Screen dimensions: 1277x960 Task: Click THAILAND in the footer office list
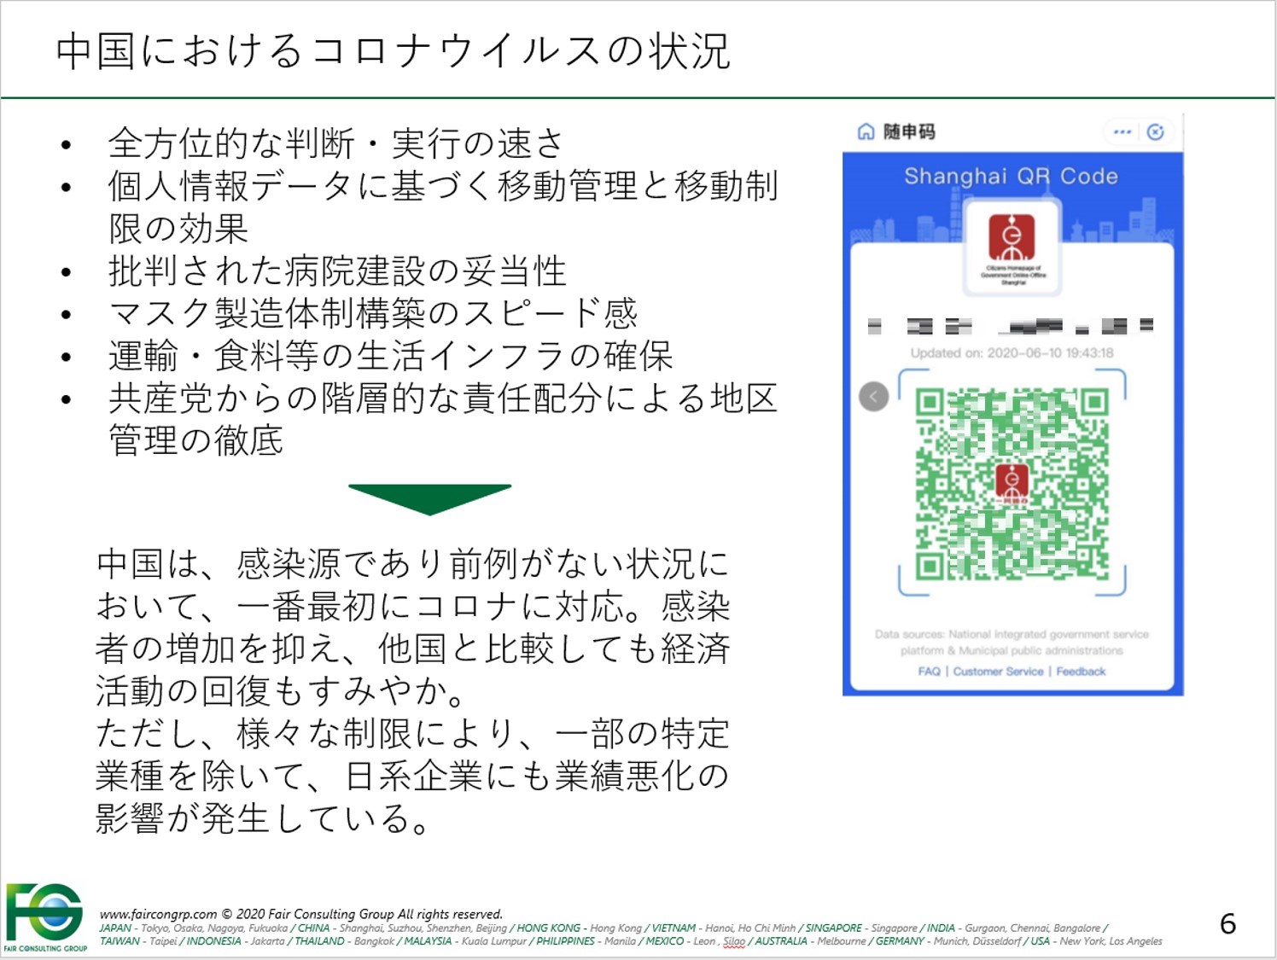tap(319, 941)
